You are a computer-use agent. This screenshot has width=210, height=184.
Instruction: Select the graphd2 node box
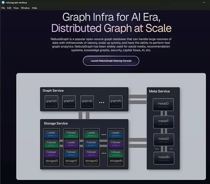coord(87,102)
